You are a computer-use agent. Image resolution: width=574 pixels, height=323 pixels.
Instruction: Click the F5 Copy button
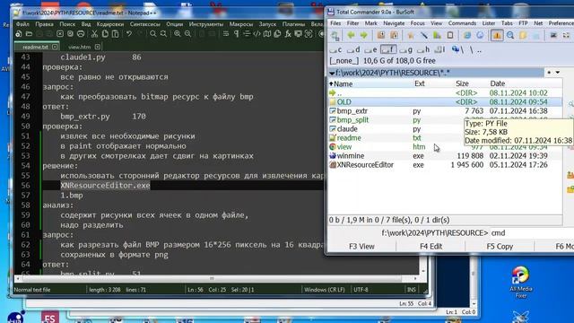click(500, 247)
